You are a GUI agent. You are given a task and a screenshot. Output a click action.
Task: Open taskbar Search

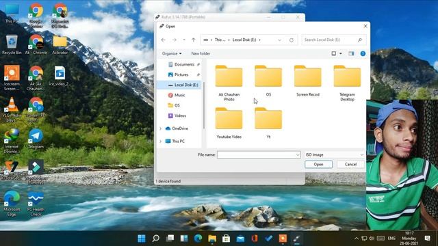tap(155, 238)
